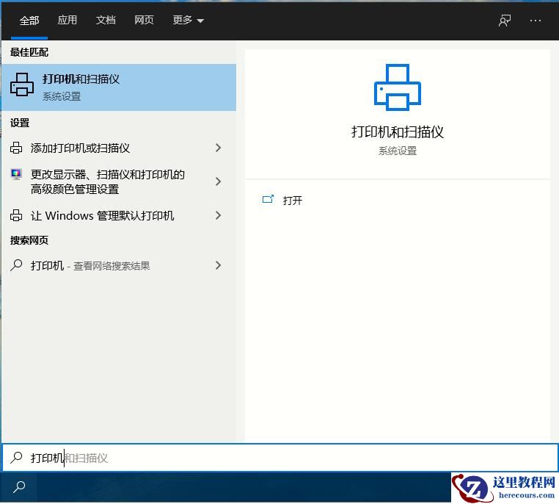Image resolution: width=559 pixels, height=504 pixels.
Task: Click the color management monitor icon
Action: (x=16, y=174)
